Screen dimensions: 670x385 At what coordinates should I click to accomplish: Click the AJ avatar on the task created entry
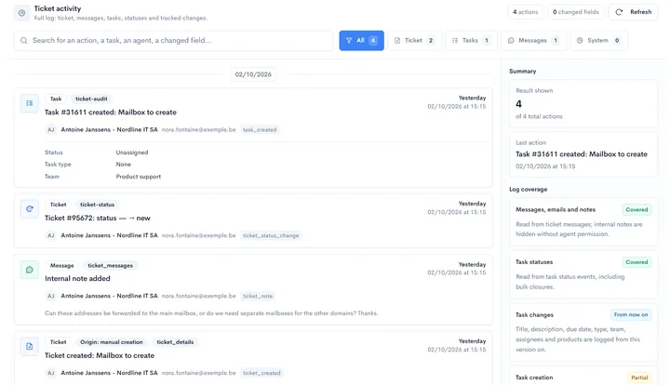click(51, 130)
